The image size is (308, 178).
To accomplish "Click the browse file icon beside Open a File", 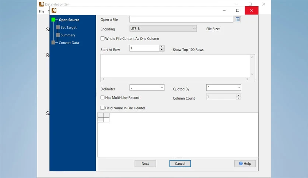I will 238,19.
